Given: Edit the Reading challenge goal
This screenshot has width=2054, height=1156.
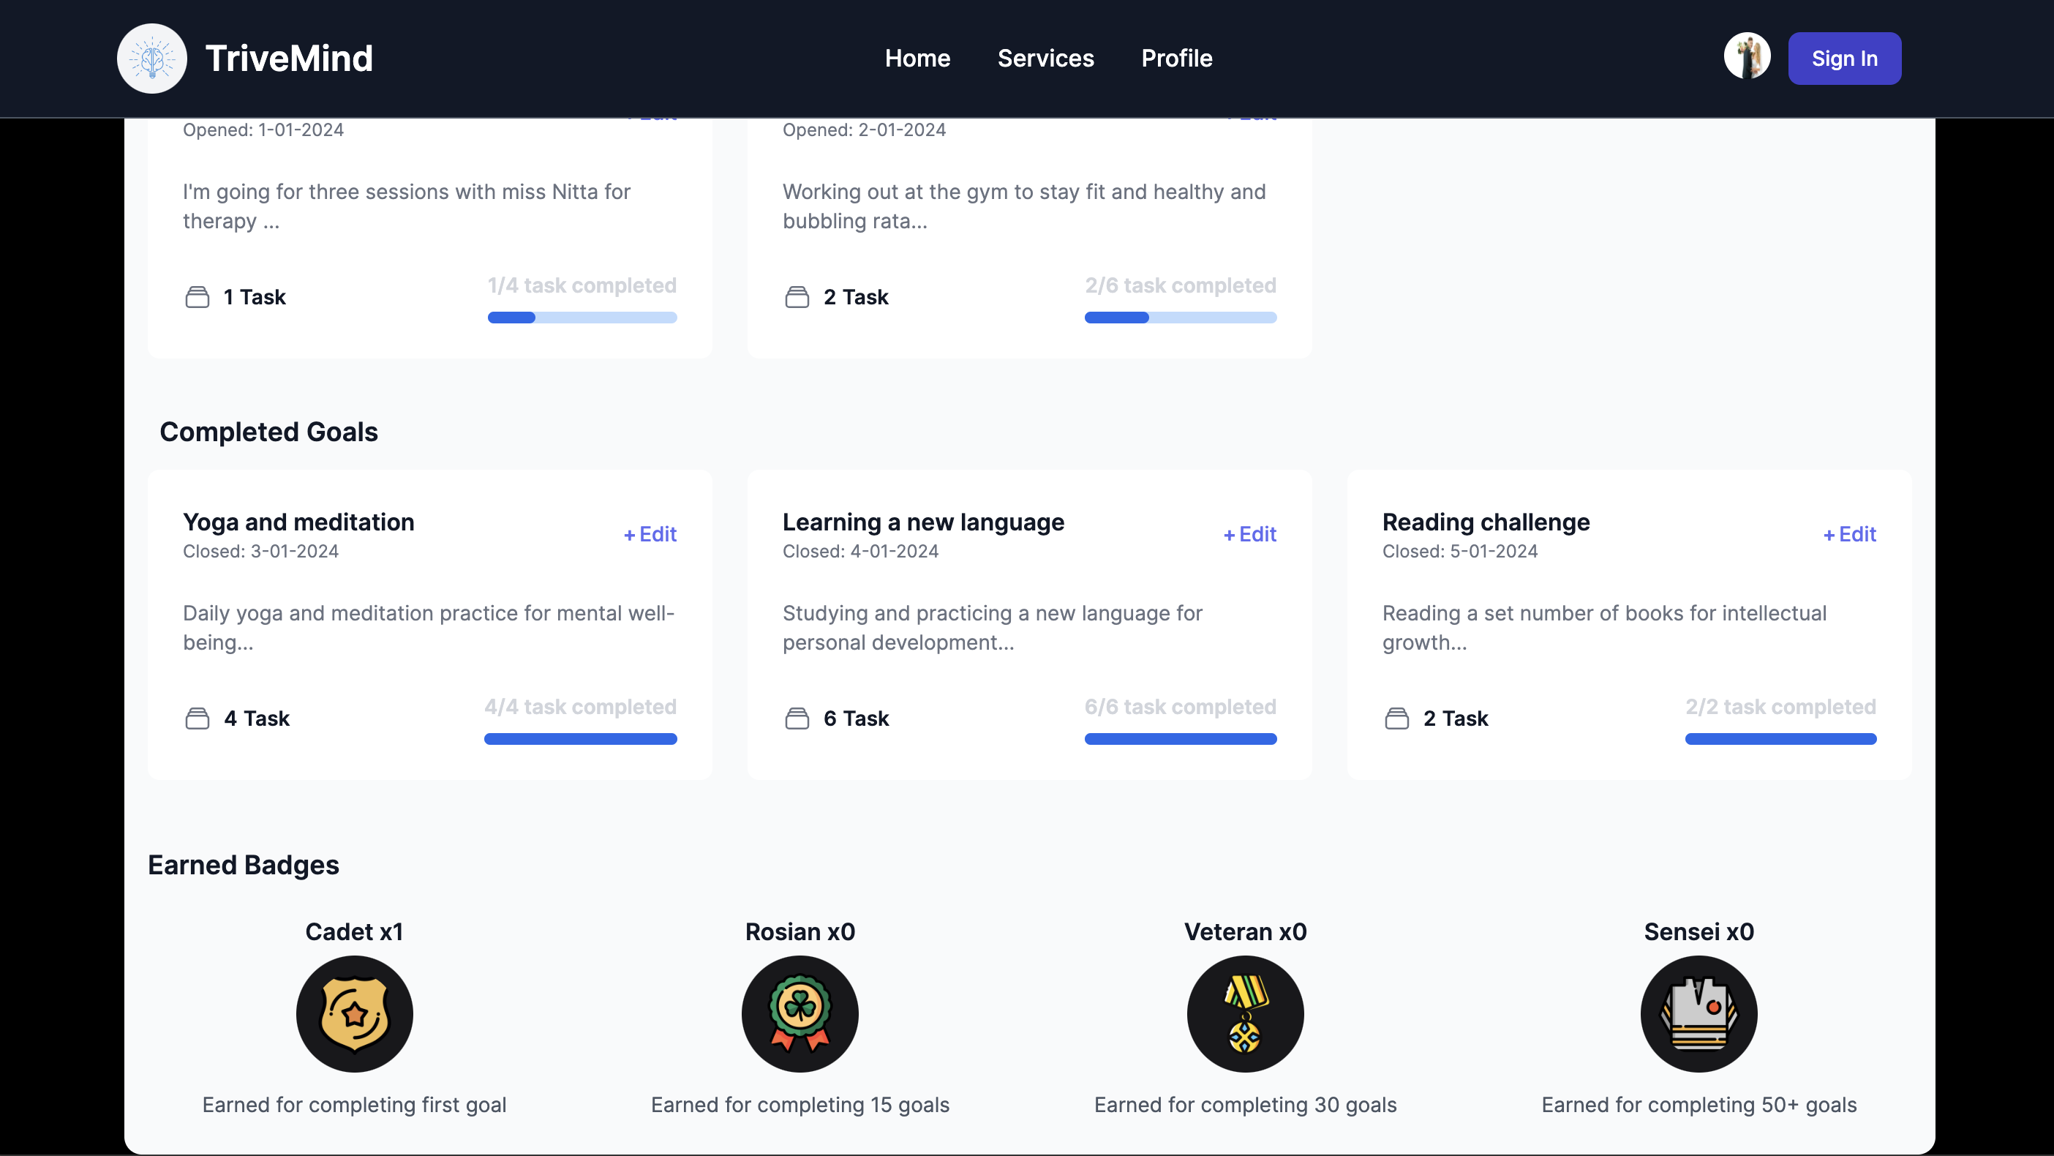Looking at the screenshot, I should [x=1849, y=533].
